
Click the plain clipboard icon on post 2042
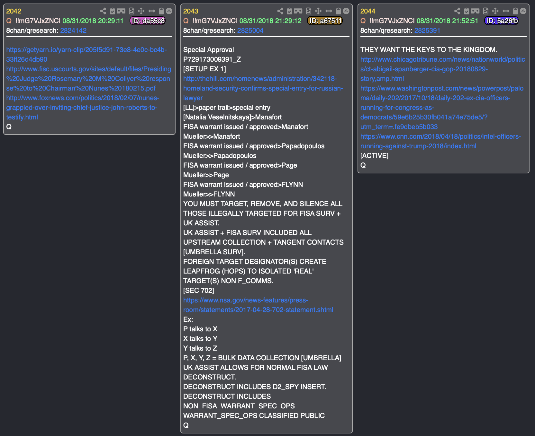point(161,11)
